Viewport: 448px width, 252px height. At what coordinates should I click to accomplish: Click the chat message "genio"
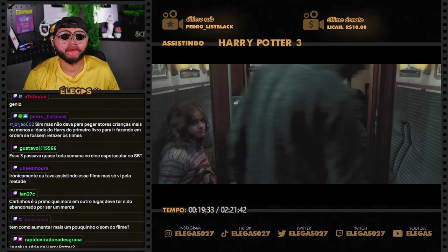click(15, 104)
